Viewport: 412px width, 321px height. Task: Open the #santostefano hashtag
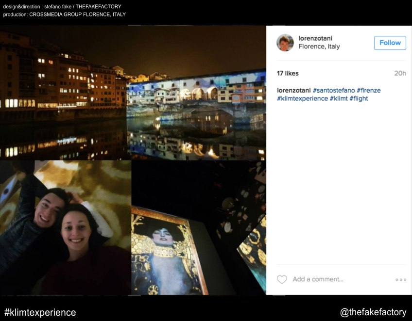(333, 90)
